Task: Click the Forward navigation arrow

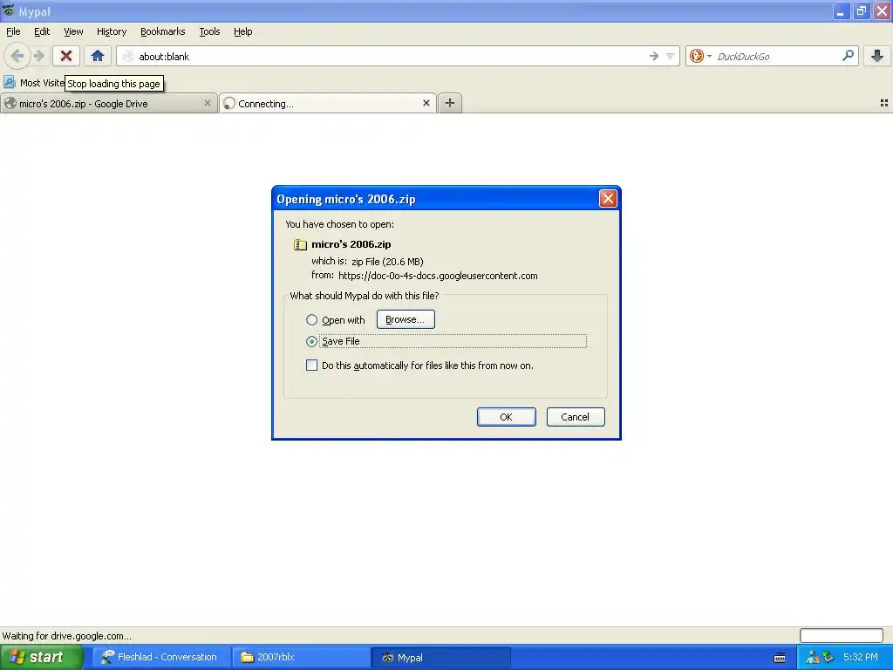Action: (38, 56)
